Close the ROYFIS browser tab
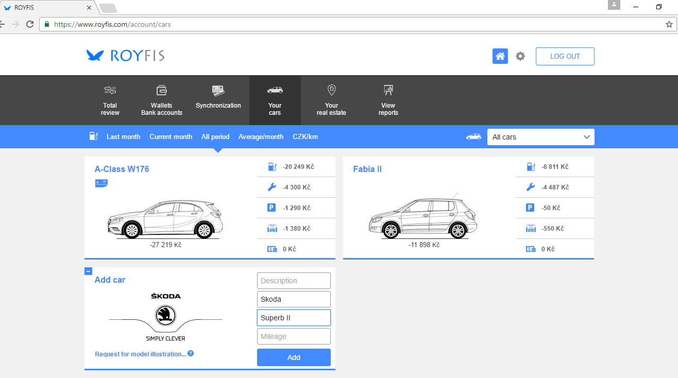This screenshot has height=378, width=678. coord(89,8)
